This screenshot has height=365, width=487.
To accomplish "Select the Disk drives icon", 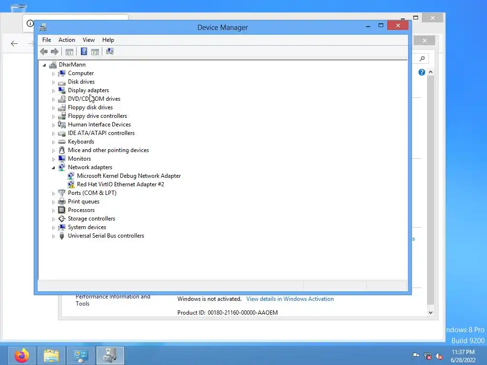I will (62, 82).
